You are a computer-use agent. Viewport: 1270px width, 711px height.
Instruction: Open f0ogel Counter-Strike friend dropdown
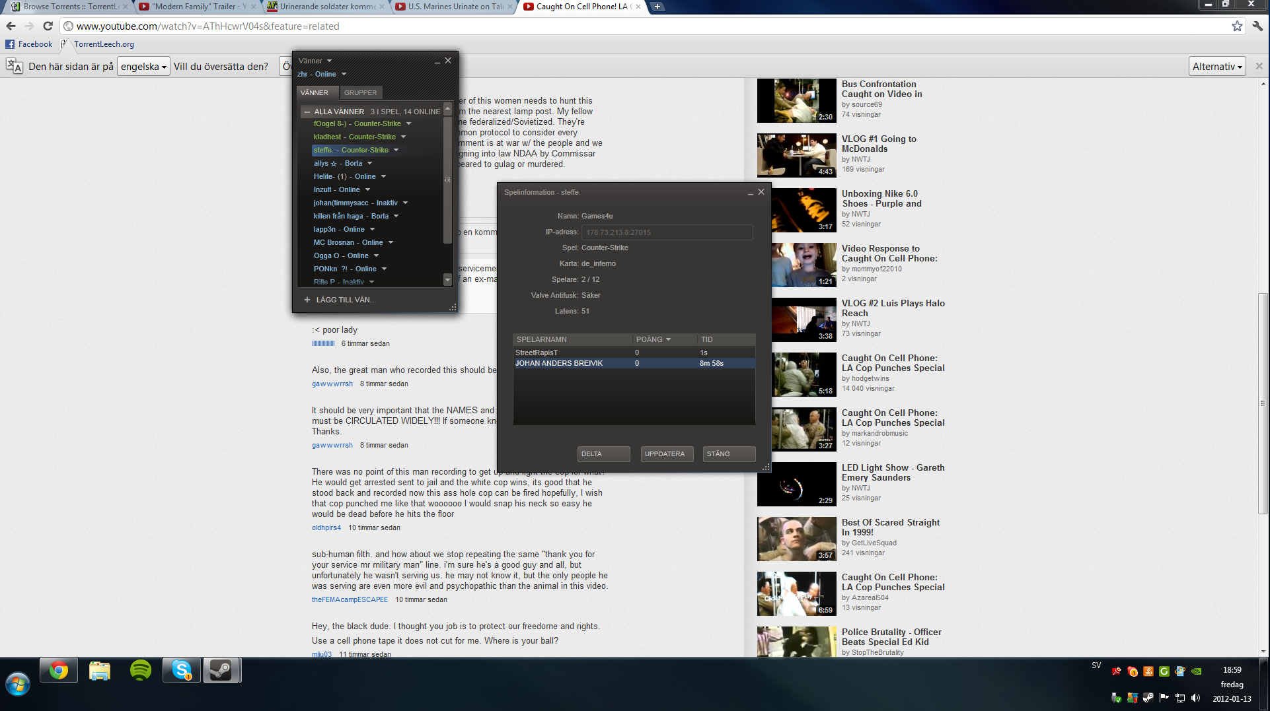point(408,123)
